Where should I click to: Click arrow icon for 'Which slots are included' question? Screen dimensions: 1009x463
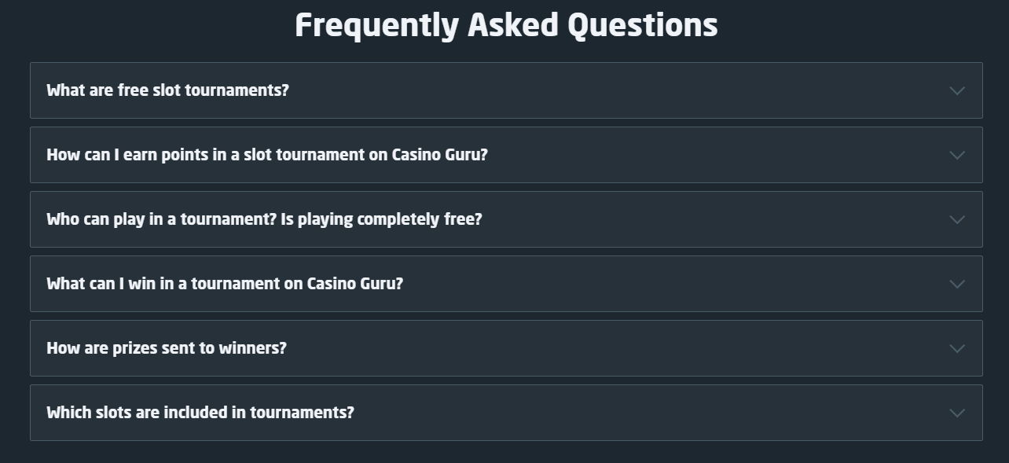[x=956, y=413]
